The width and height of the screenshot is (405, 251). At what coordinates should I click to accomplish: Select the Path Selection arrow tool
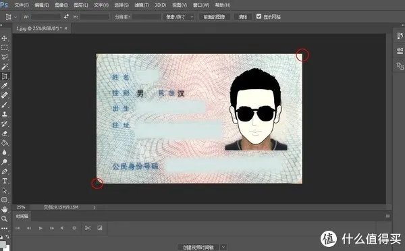[x=5, y=190]
